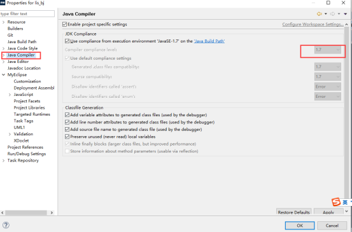This screenshot has height=232, width=352.
Task: Select Run/Debug Settings tree item
Action: (27, 154)
